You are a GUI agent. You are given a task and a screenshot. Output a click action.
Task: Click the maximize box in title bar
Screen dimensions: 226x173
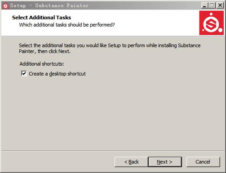[212, 5]
